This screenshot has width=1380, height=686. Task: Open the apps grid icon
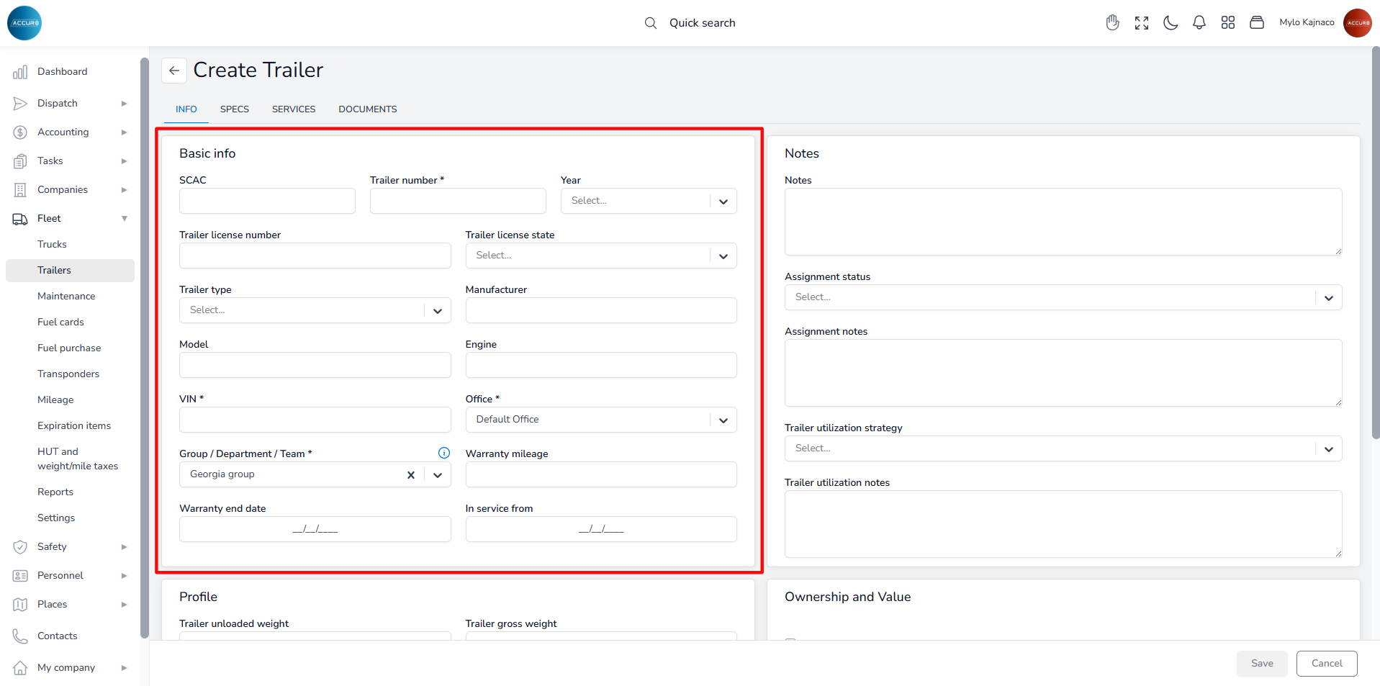click(x=1228, y=23)
